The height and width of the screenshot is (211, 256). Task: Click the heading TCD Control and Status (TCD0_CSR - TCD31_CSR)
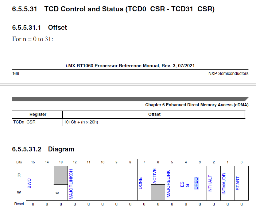(129, 9)
